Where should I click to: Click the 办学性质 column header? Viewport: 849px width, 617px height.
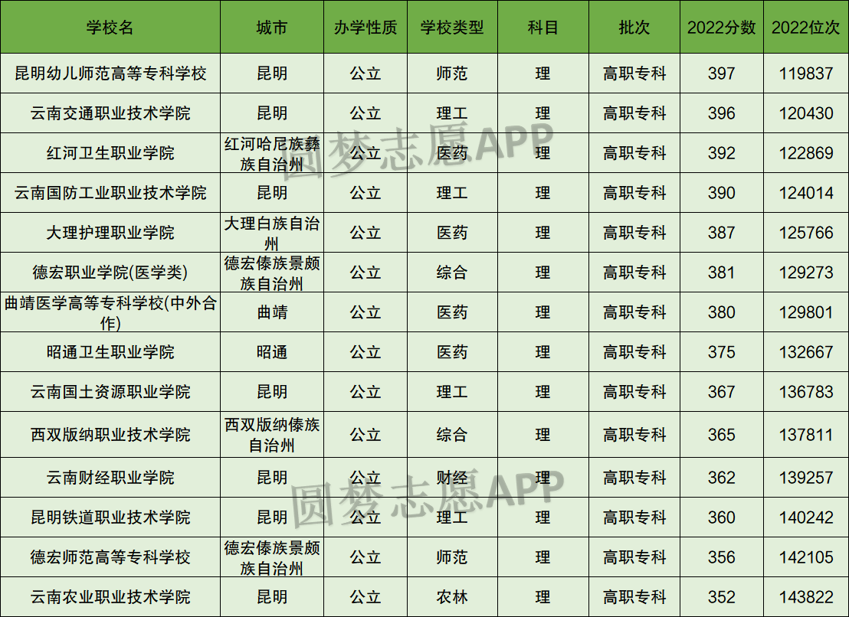pyautogui.click(x=365, y=28)
